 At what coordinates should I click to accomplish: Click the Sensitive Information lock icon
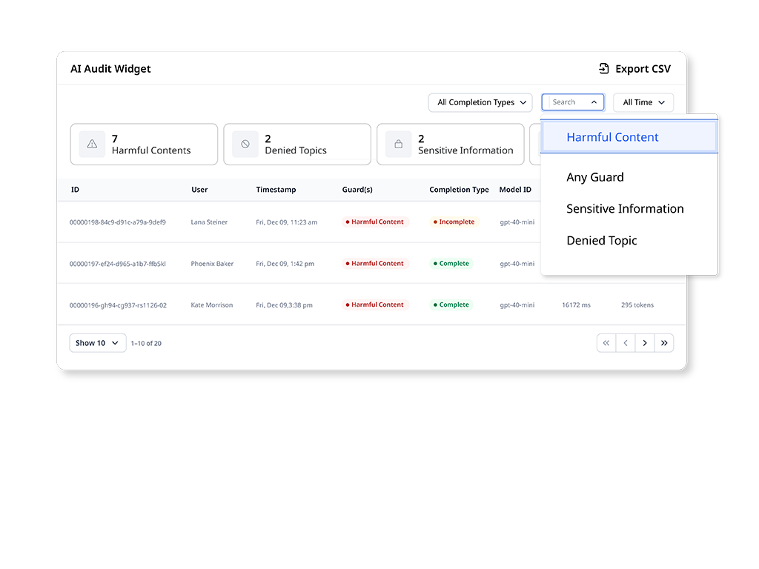coord(398,144)
